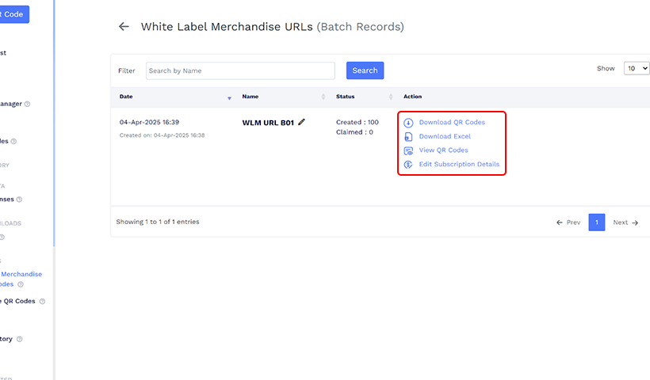This screenshot has height=380, width=650.
Task: Click help icon next to Manager in sidebar
Action: click(x=27, y=104)
